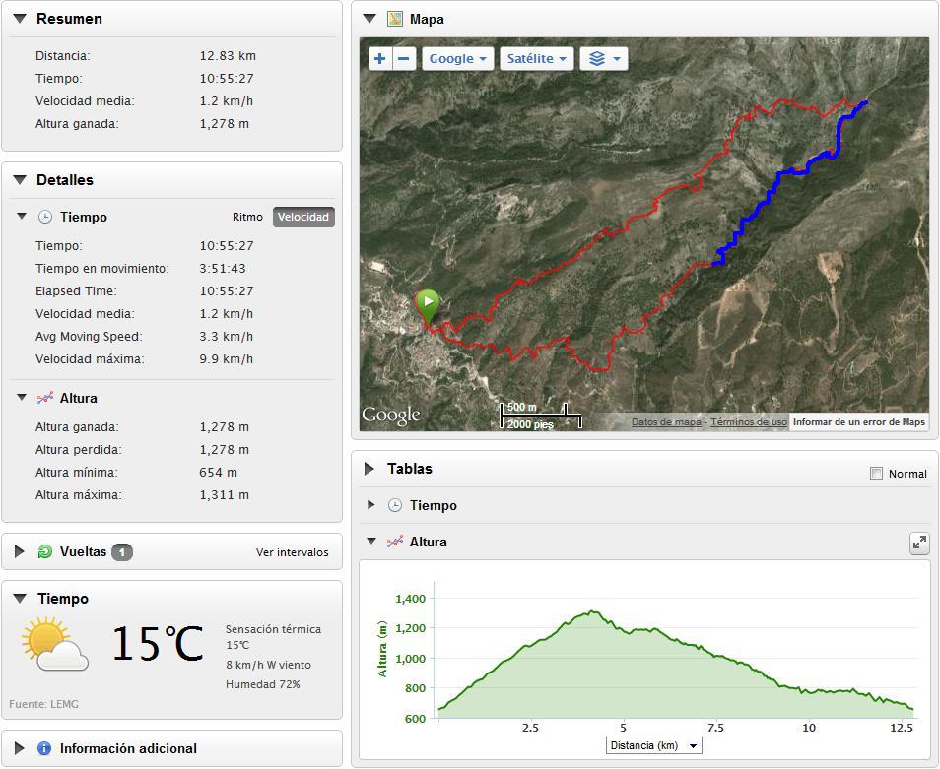The width and height of the screenshot is (940, 769).
Task: Expand the Información adicional panel
Action: click(x=19, y=748)
